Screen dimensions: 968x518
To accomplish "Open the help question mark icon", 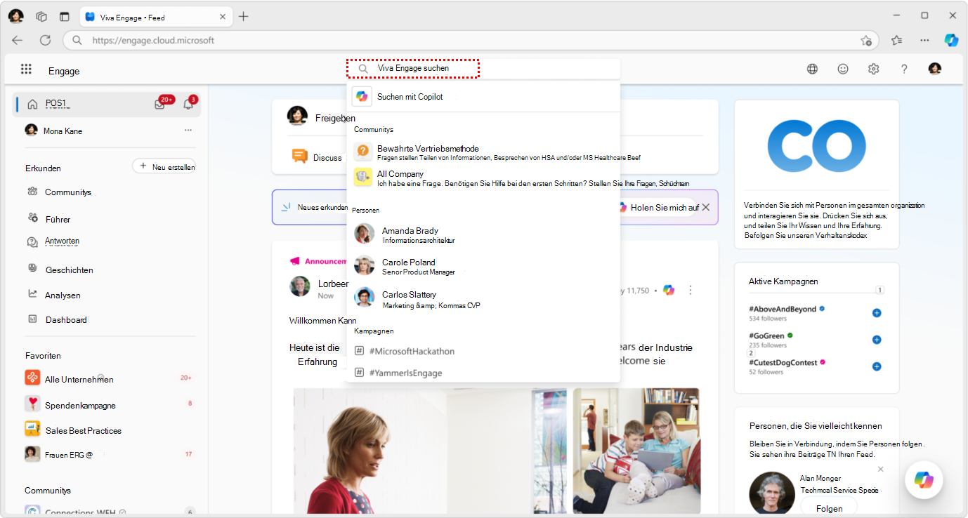I will pyautogui.click(x=904, y=69).
